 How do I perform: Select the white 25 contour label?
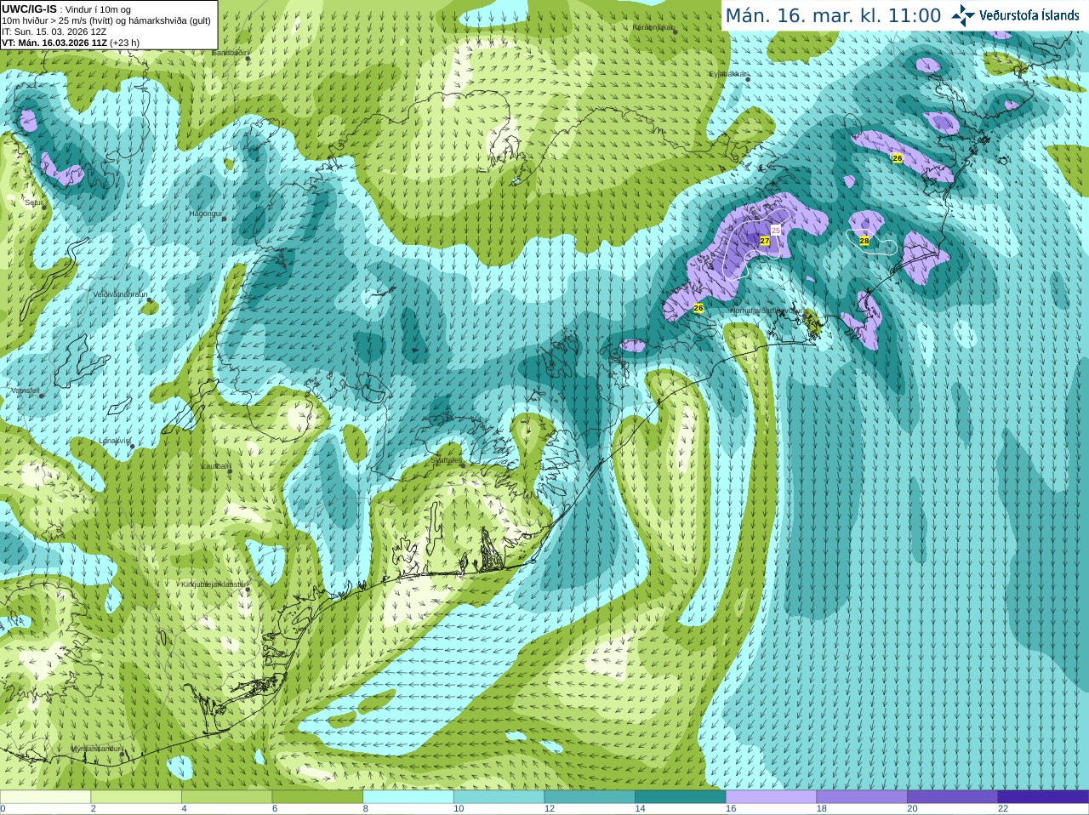coord(776,231)
